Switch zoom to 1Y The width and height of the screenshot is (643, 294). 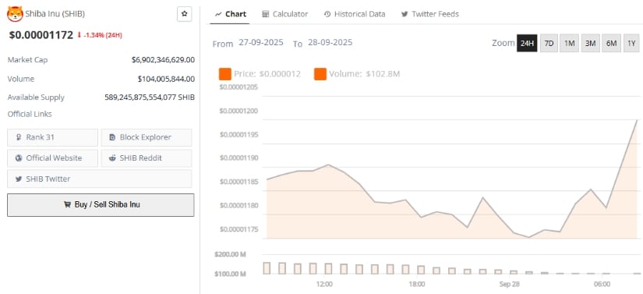[x=631, y=44]
